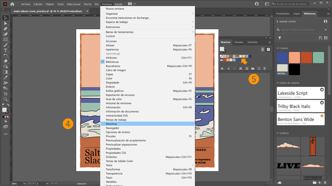Switch swatches panel to thumbnail grid view
The height and width of the screenshot is (186, 332).
[268, 50]
